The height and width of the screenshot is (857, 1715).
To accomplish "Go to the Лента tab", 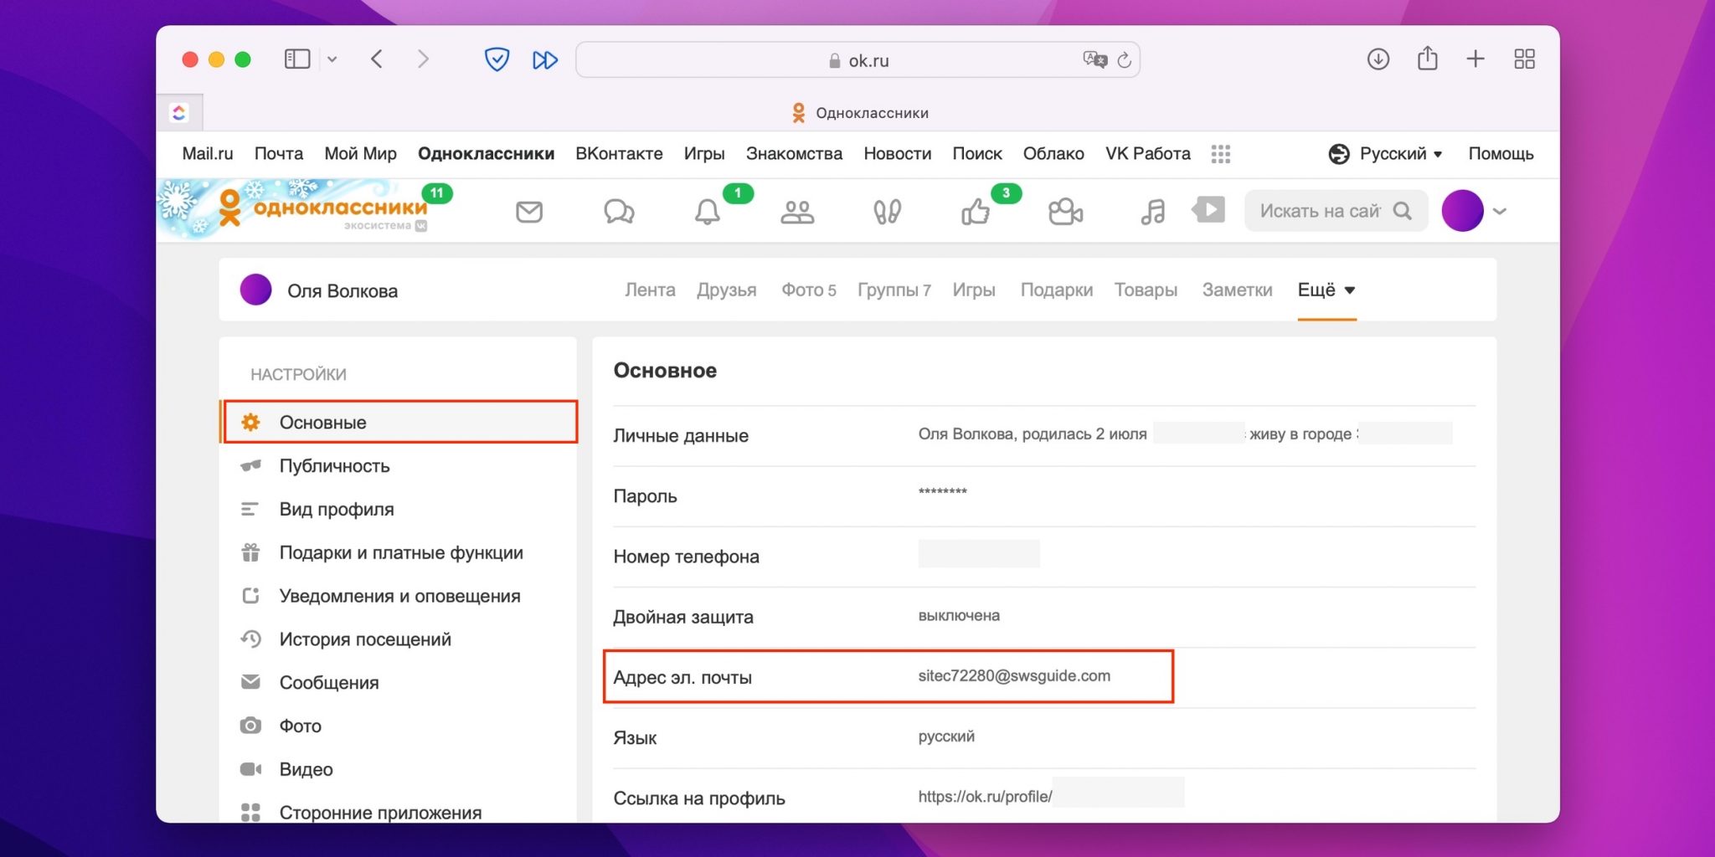I will 650,290.
